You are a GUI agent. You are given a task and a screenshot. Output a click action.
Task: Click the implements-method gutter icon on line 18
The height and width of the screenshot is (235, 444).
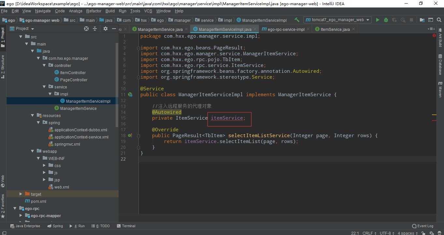point(130,135)
